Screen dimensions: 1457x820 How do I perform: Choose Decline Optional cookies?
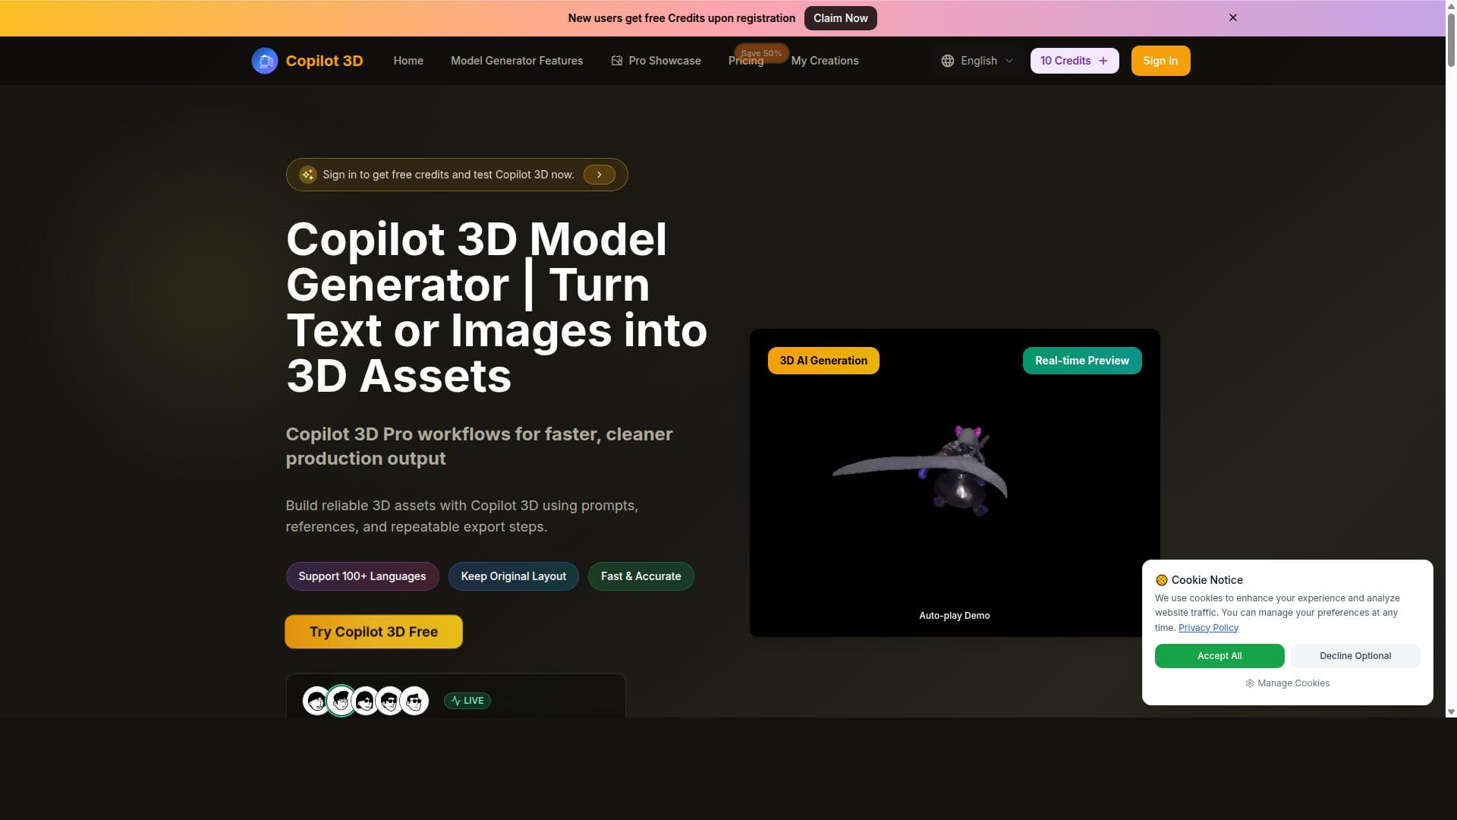(x=1355, y=656)
